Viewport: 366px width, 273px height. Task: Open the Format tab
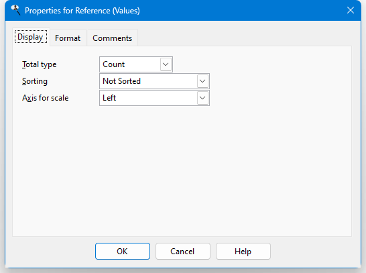click(68, 38)
